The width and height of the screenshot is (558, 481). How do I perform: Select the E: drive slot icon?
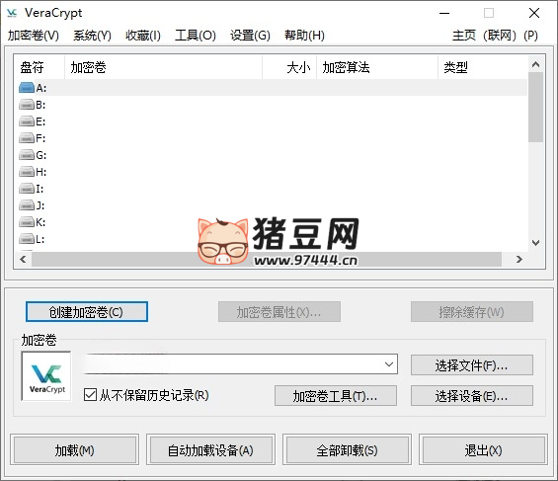click(x=27, y=121)
